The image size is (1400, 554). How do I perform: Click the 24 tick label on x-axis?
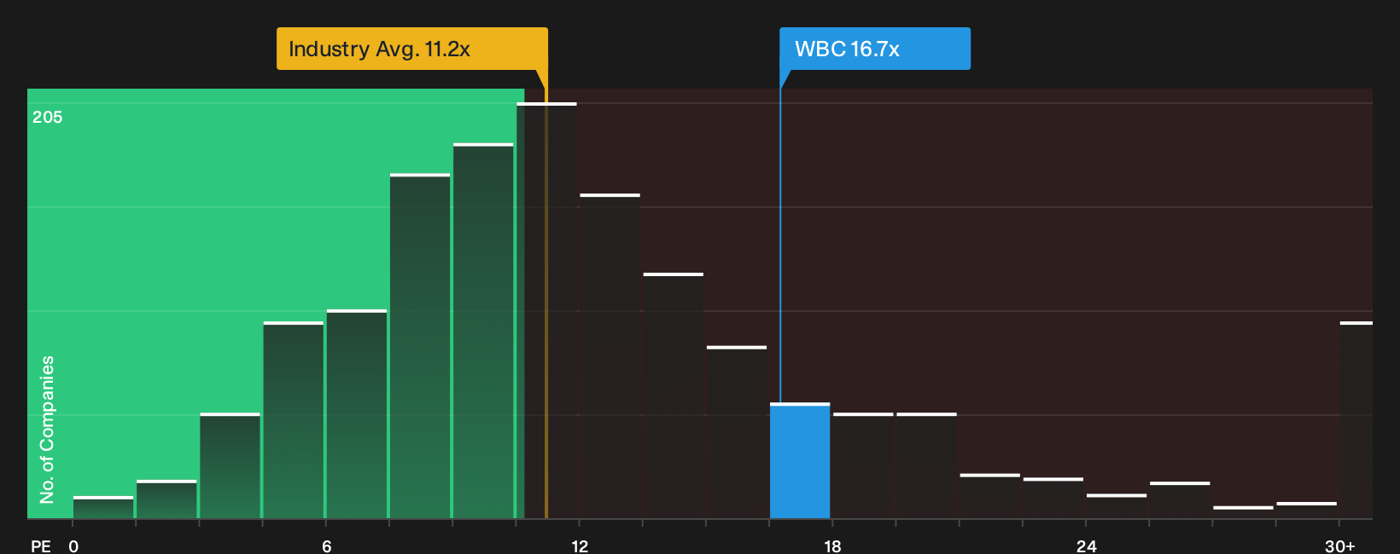(1086, 546)
